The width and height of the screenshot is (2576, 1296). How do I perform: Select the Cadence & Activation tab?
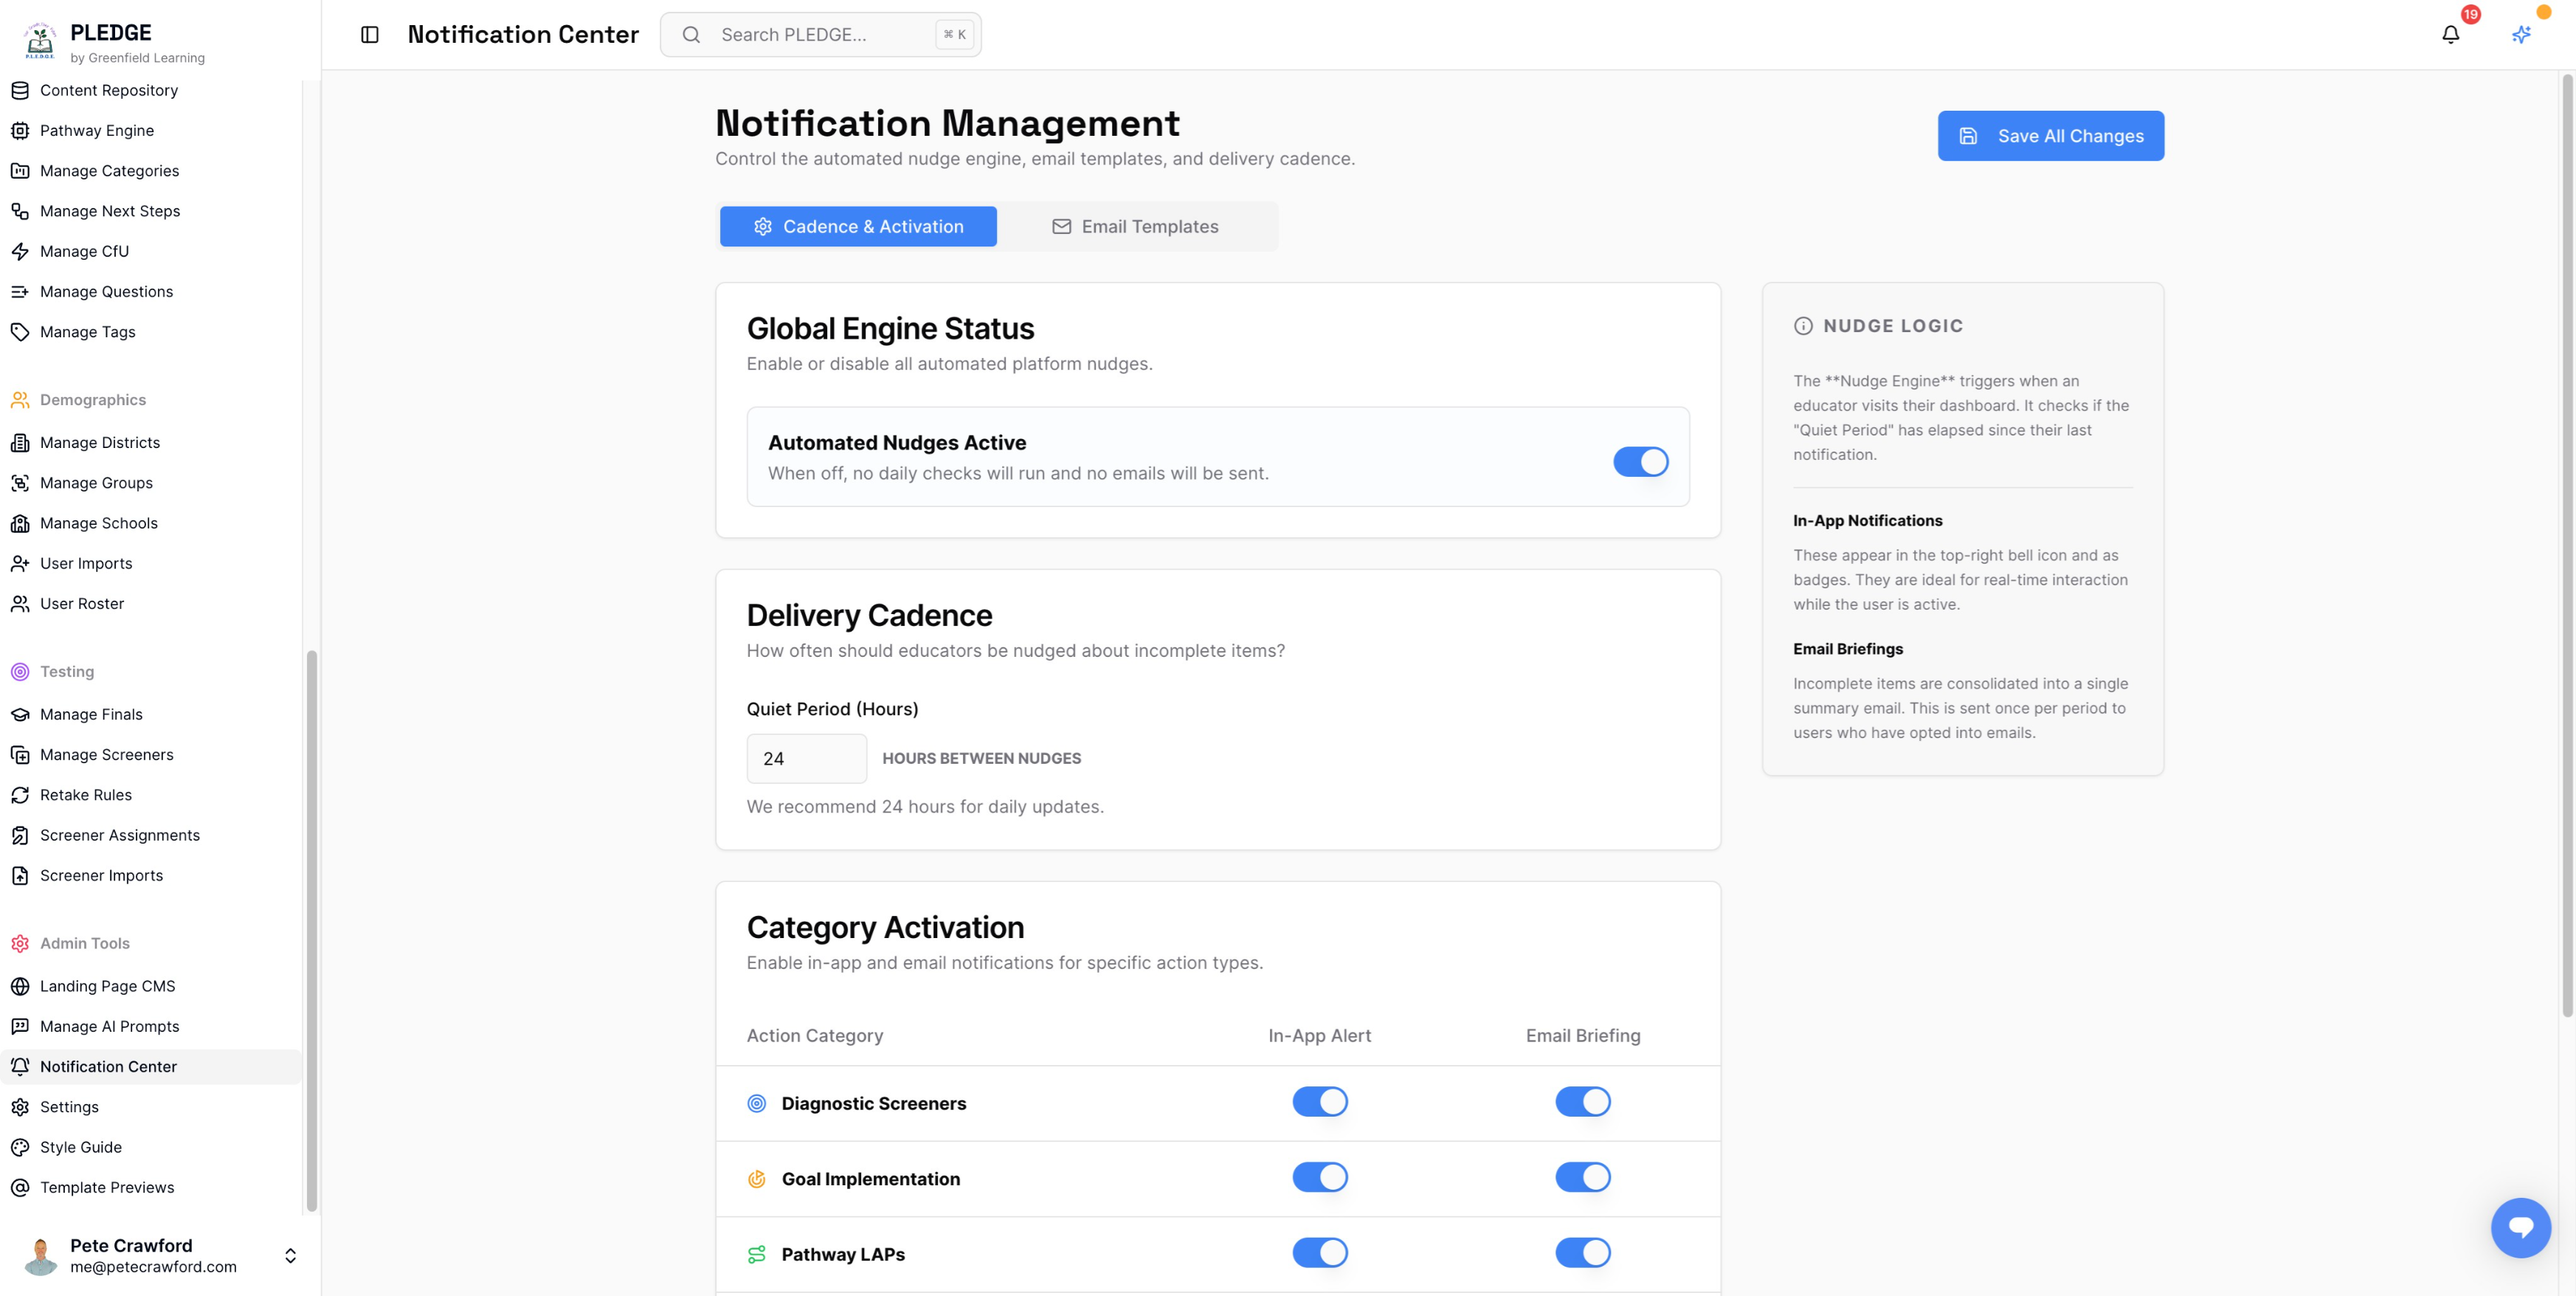(x=857, y=226)
